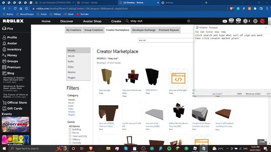Open the Profile sidebar item
Image resolution: width=271 pixels, height=152 pixels.
[x=10, y=38]
